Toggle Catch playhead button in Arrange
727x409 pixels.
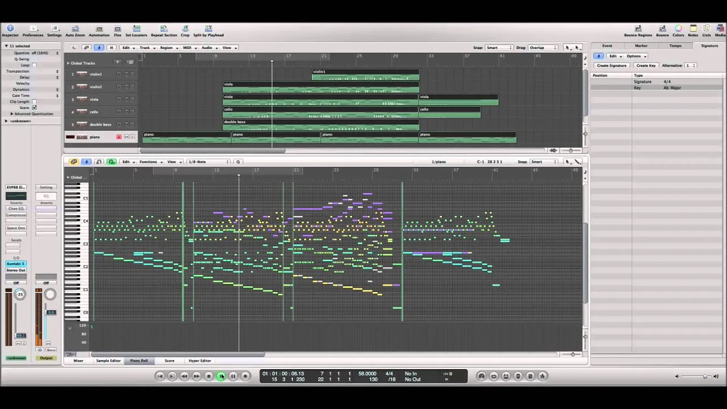click(99, 48)
